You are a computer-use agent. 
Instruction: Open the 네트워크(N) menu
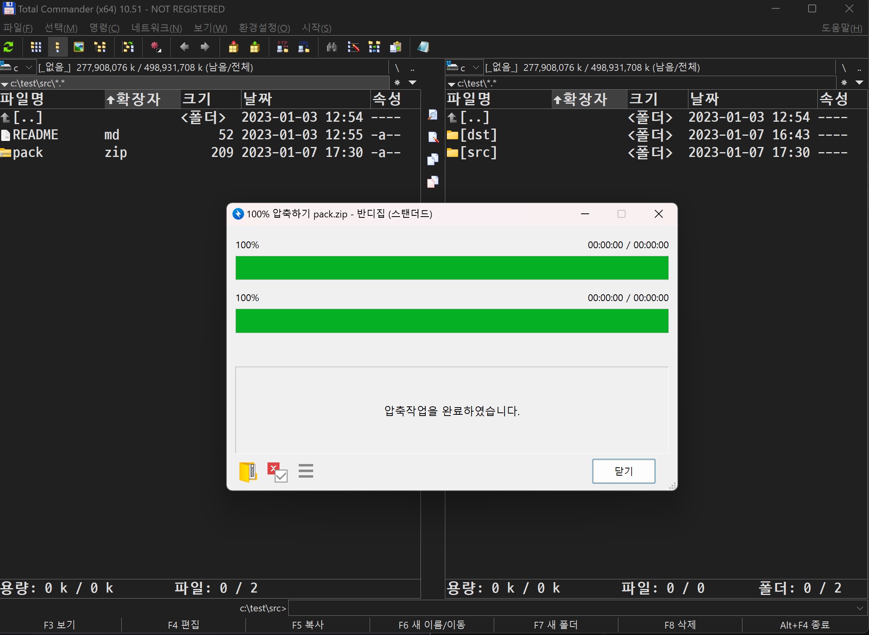pyautogui.click(x=157, y=28)
